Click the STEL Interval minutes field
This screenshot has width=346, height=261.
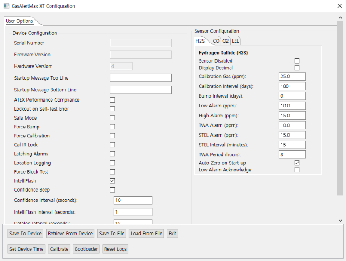292,145
